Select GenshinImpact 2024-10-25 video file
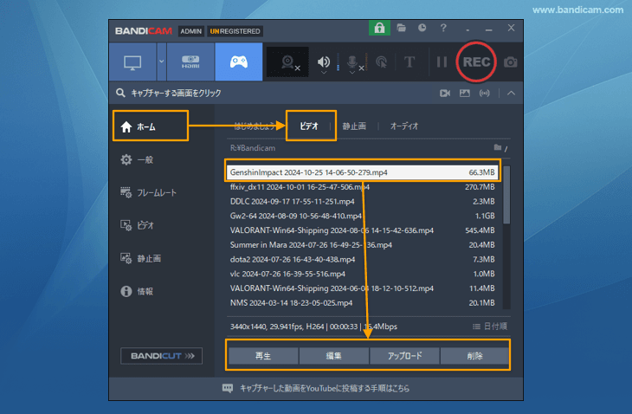 coord(363,172)
